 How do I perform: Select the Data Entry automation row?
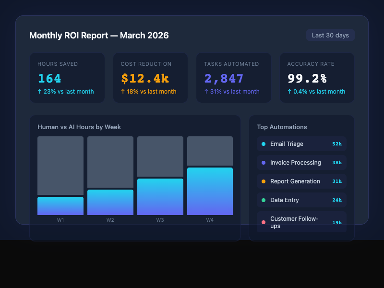click(302, 200)
